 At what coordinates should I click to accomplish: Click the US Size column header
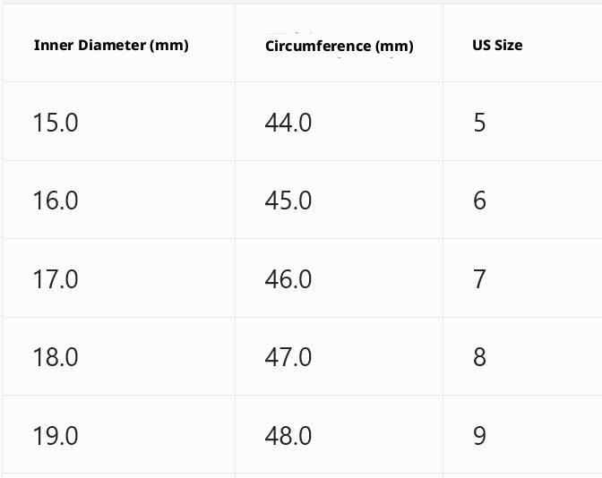[x=497, y=45]
